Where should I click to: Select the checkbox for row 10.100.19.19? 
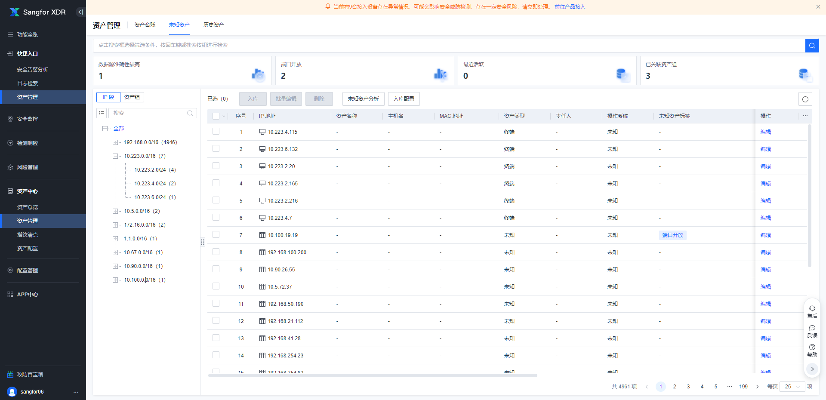point(216,235)
